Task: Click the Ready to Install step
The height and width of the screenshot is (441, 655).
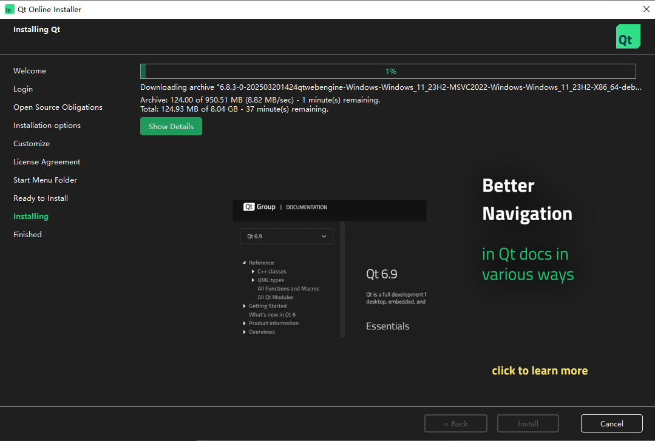Action: (x=41, y=198)
